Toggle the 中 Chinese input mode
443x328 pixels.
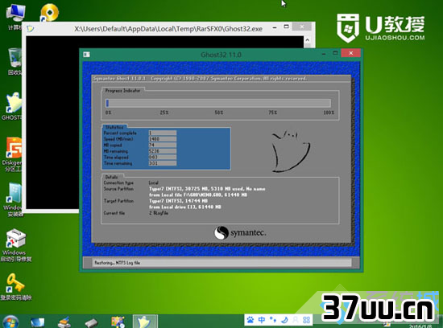(x=262, y=320)
